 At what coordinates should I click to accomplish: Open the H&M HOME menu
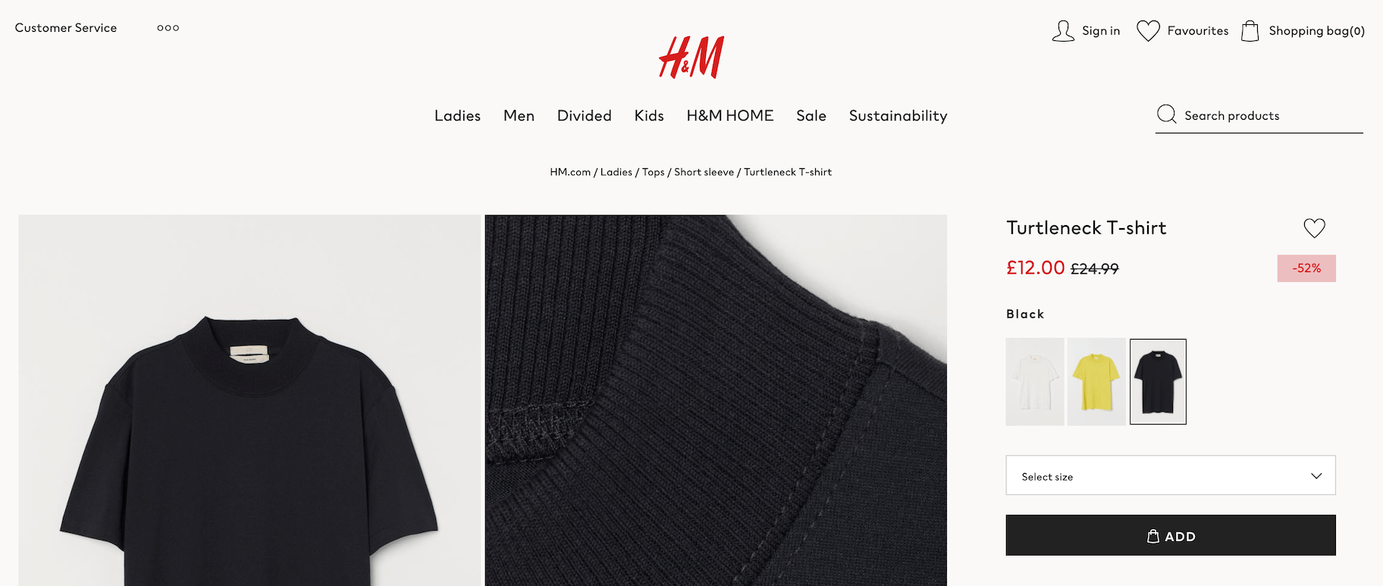coord(730,116)
